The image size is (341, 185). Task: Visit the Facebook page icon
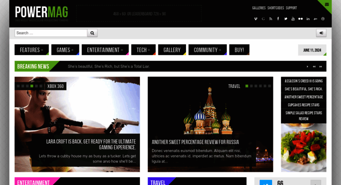[278, 19]
